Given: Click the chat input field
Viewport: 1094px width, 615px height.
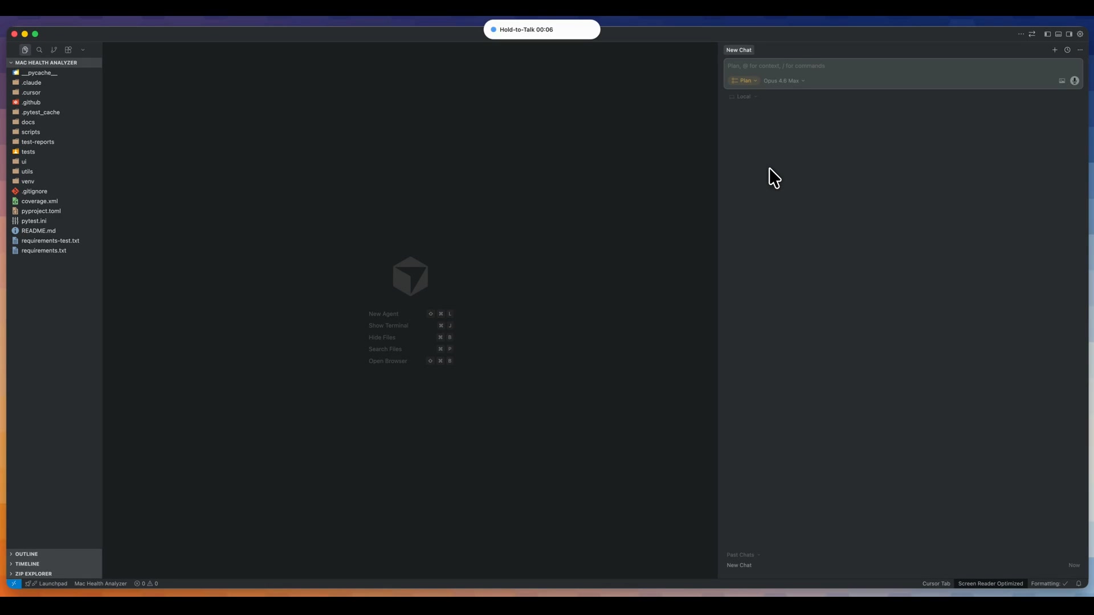Looking at the screenshot, I should tap(883, 65).
